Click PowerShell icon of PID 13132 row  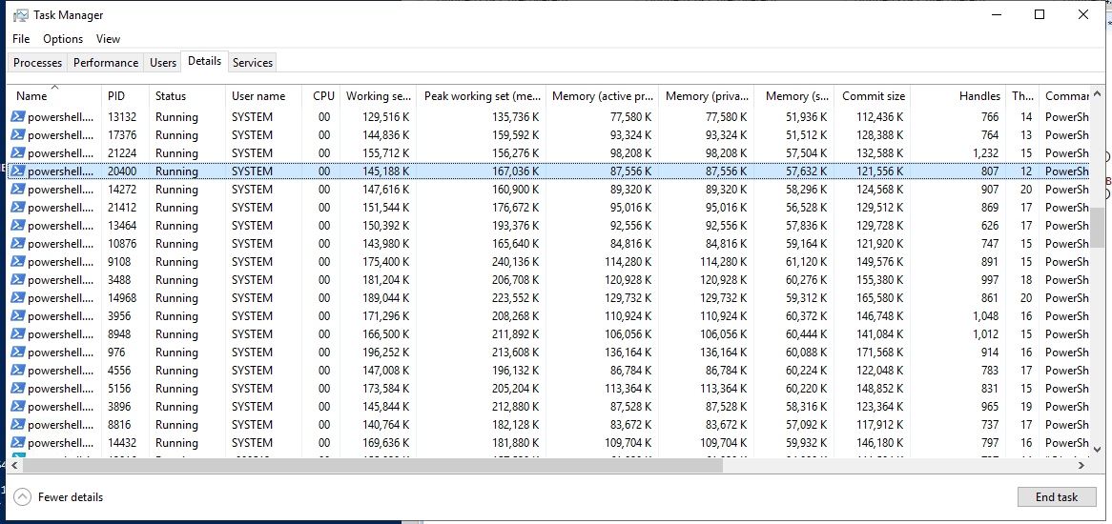click(18, 117)
